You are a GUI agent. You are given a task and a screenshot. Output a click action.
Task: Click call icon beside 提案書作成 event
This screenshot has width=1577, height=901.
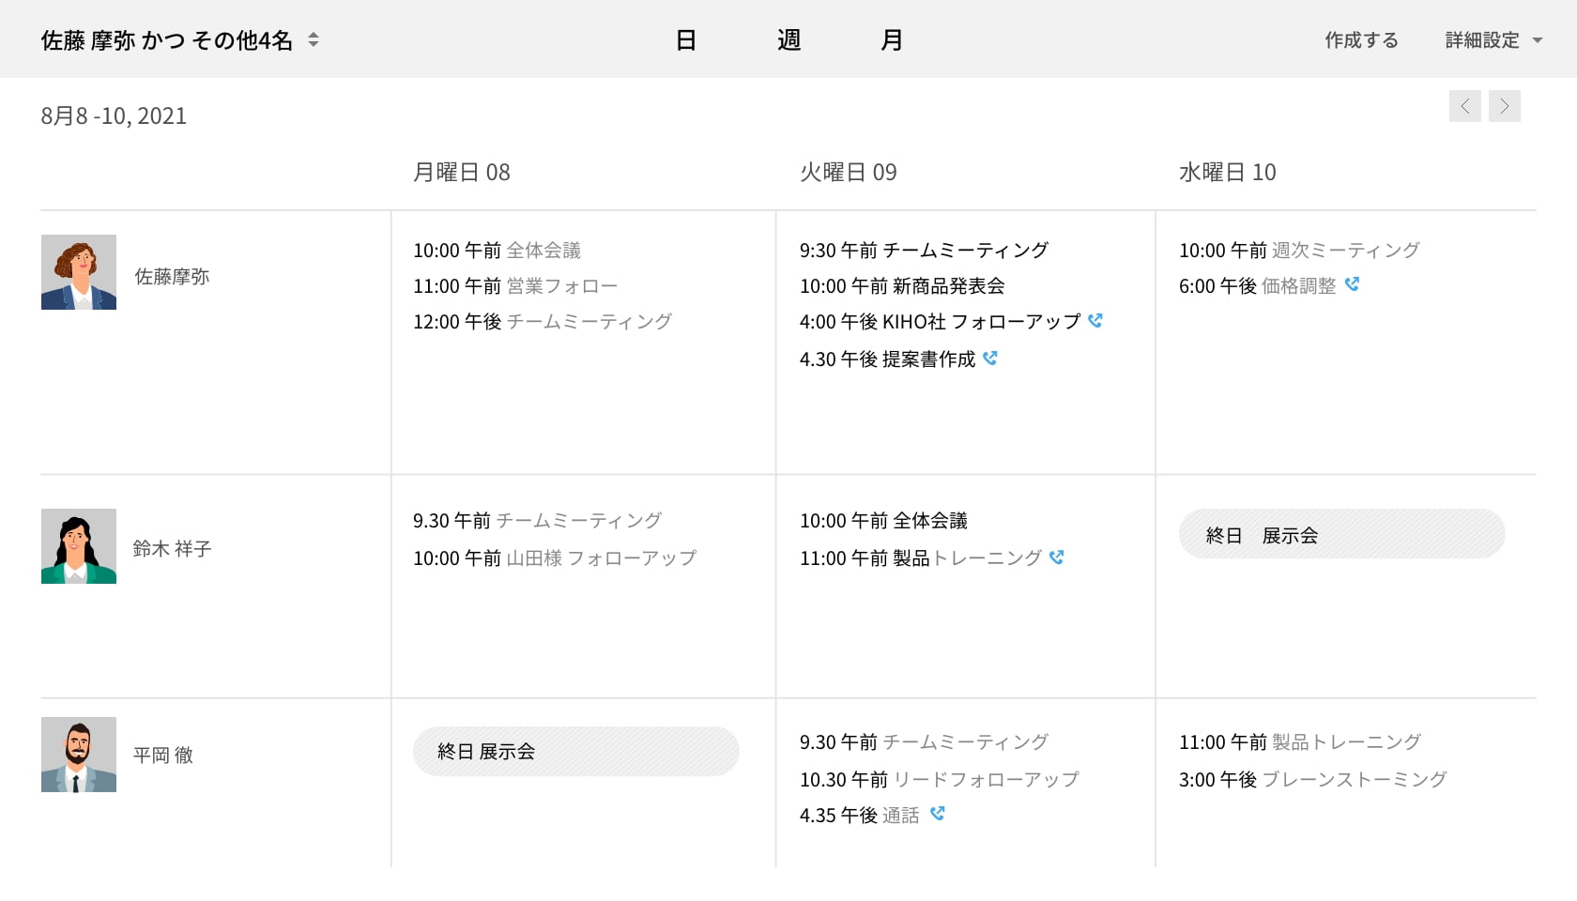990,359
